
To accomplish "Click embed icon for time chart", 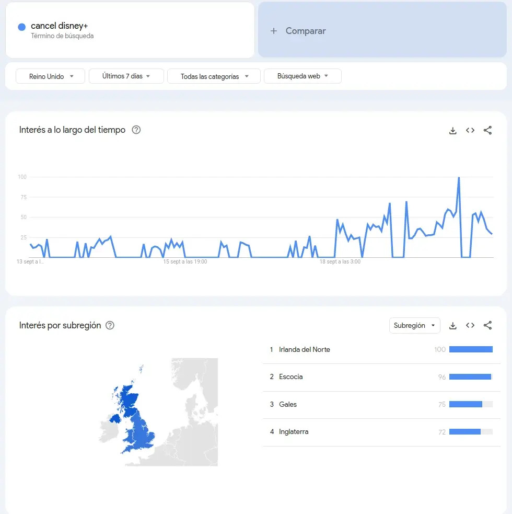I will 470,131.
